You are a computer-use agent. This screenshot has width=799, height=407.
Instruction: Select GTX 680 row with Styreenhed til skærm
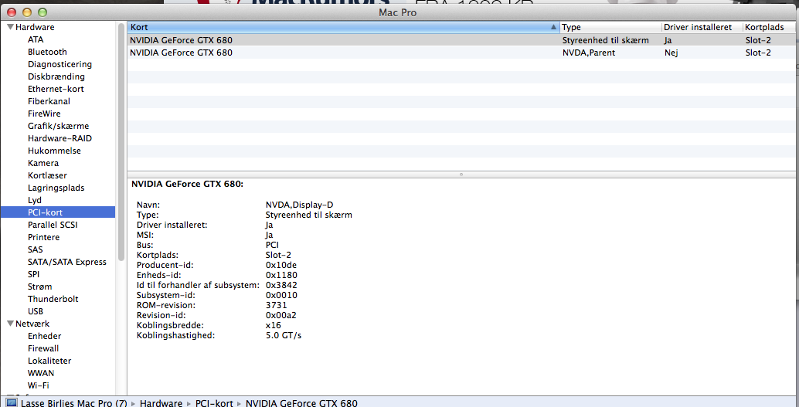[x=461, y=39]
